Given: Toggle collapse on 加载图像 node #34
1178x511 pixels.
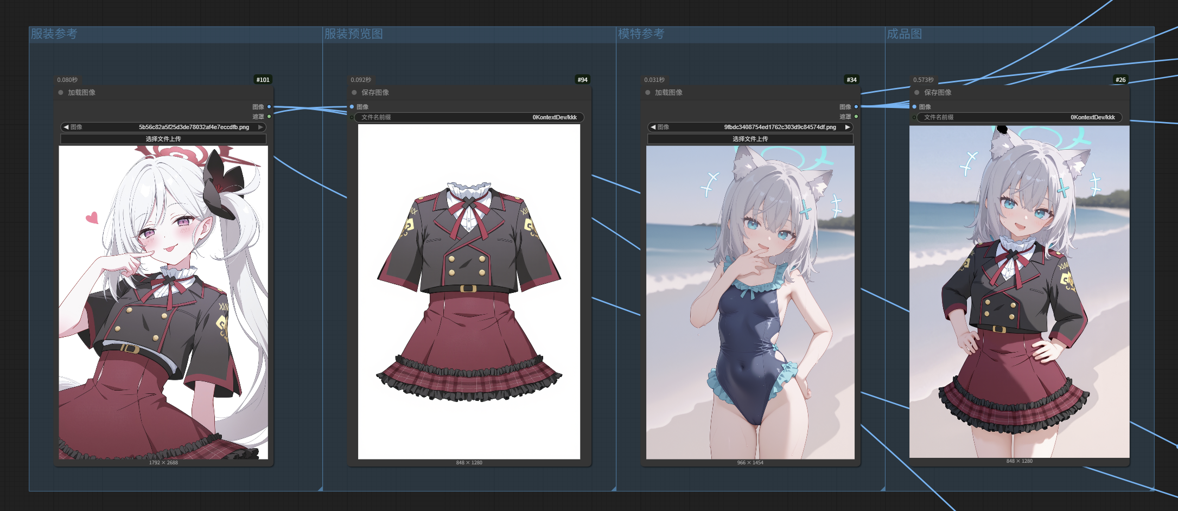Looking at the screenshot, I should (648, 93).
